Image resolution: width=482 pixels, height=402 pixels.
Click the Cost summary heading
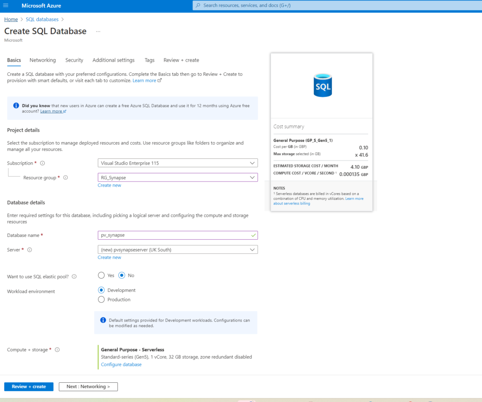(x=289, y=126)
